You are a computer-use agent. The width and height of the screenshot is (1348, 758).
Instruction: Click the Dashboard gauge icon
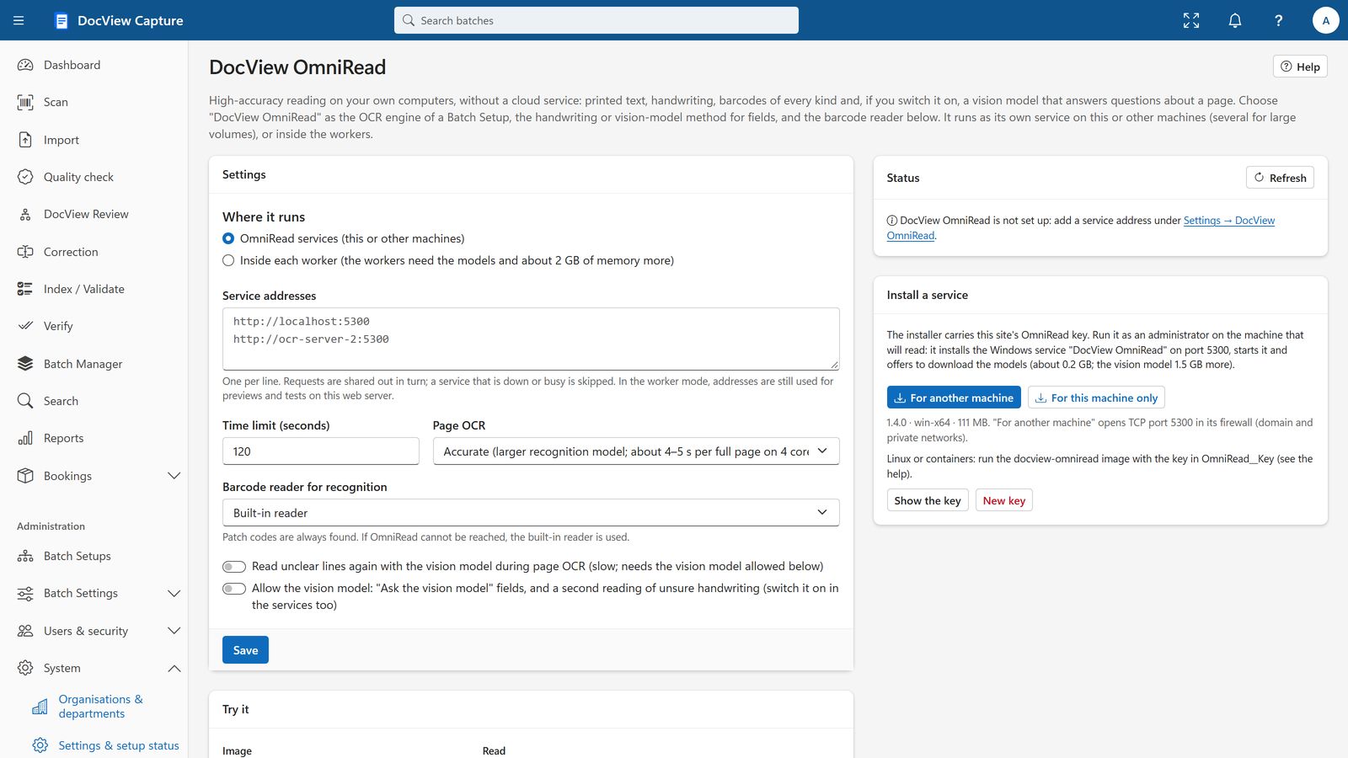coord(25,65)
